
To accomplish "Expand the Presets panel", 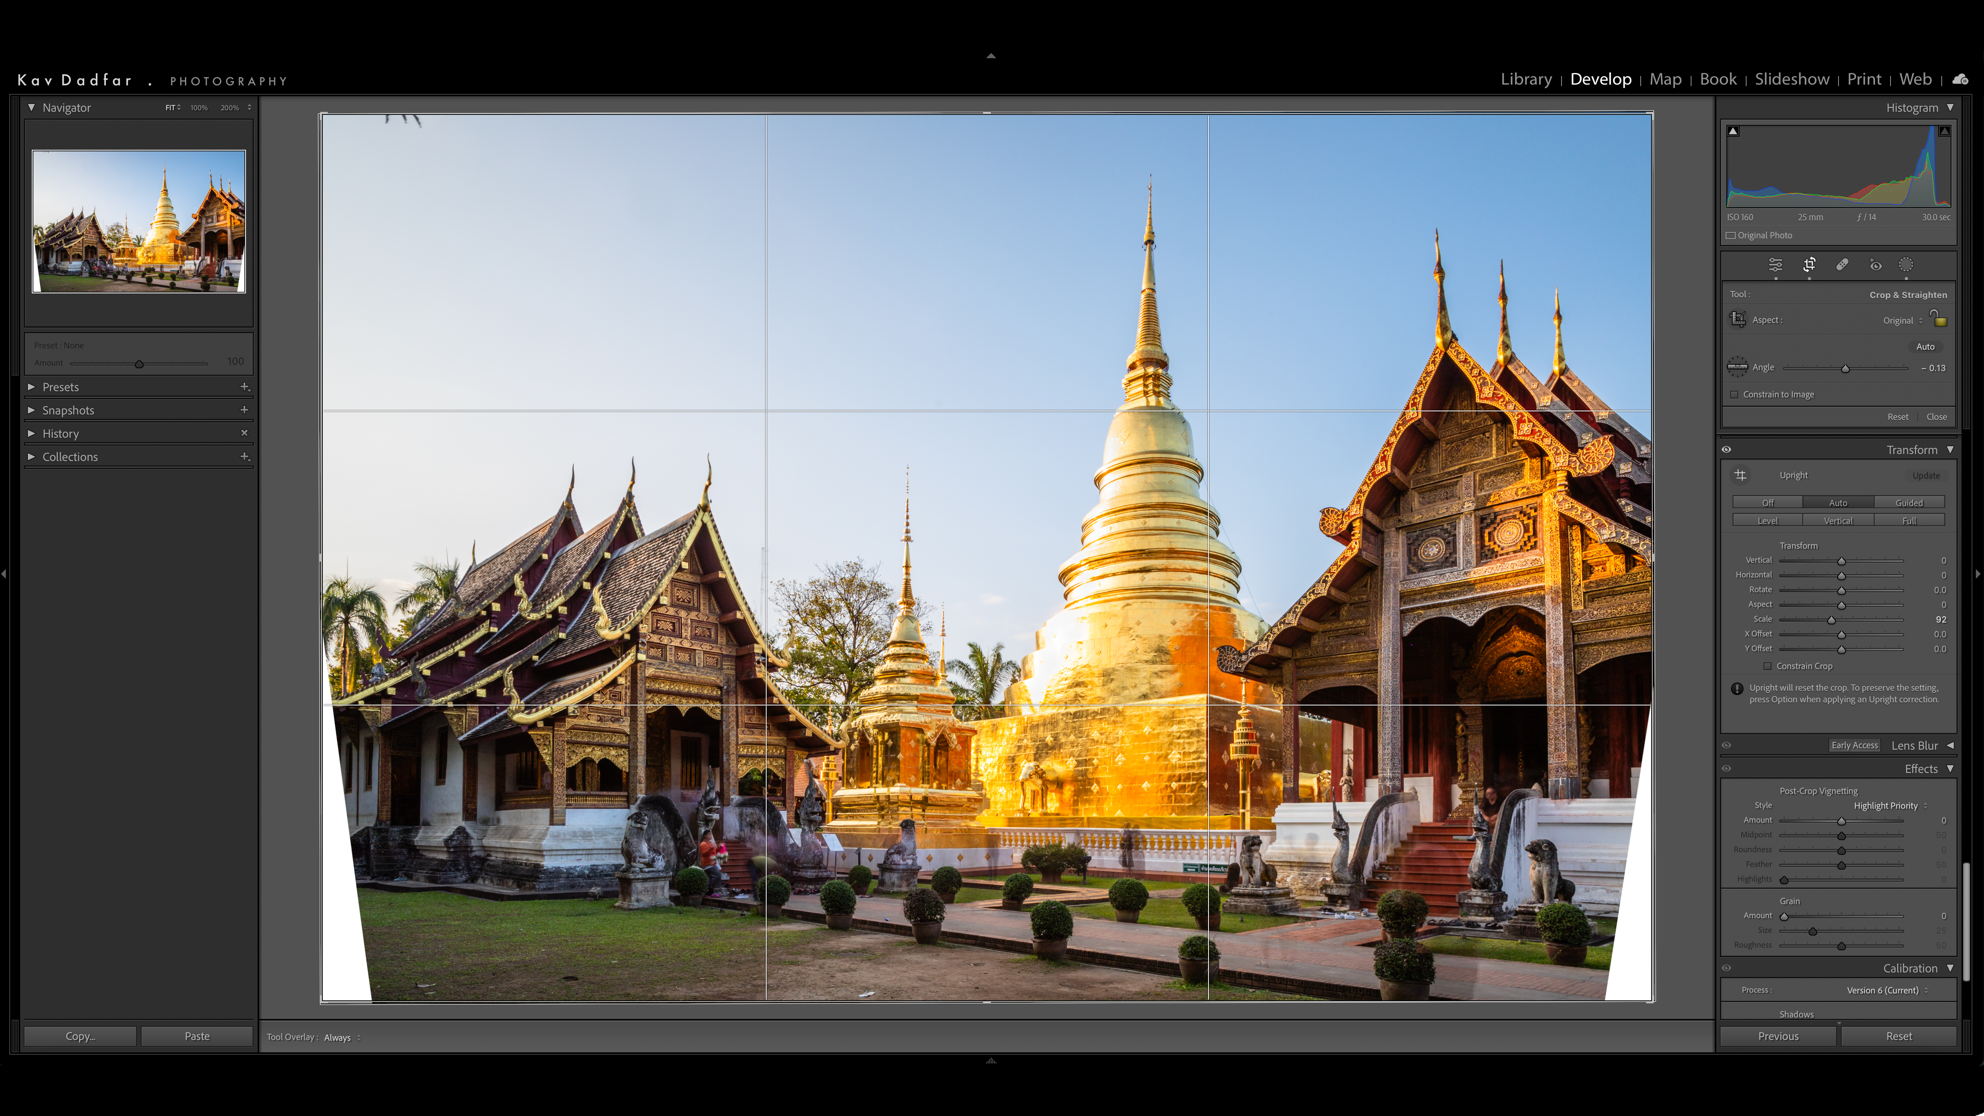I will pos(31,386).
